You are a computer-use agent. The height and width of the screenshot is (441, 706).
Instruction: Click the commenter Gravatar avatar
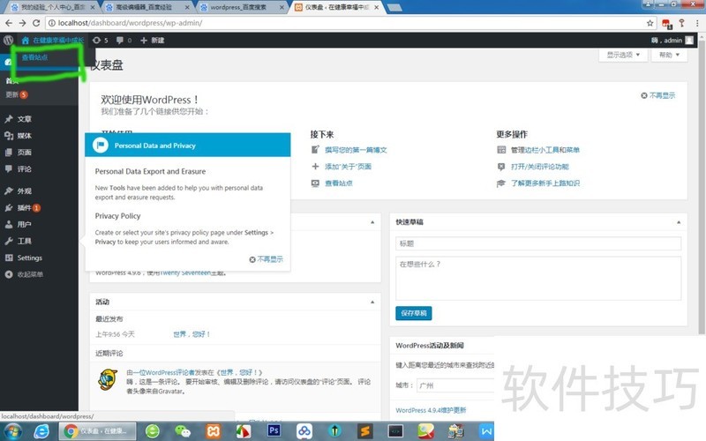point(108,379)
